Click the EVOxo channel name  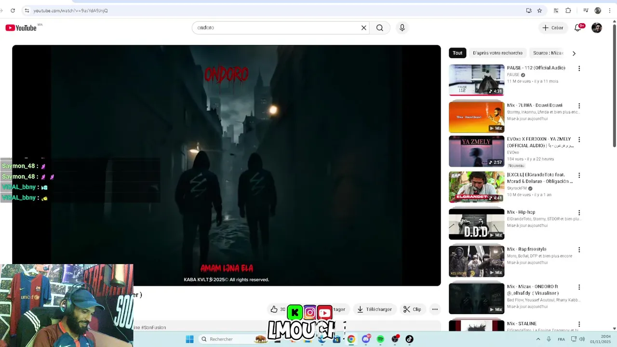[513, 152]
